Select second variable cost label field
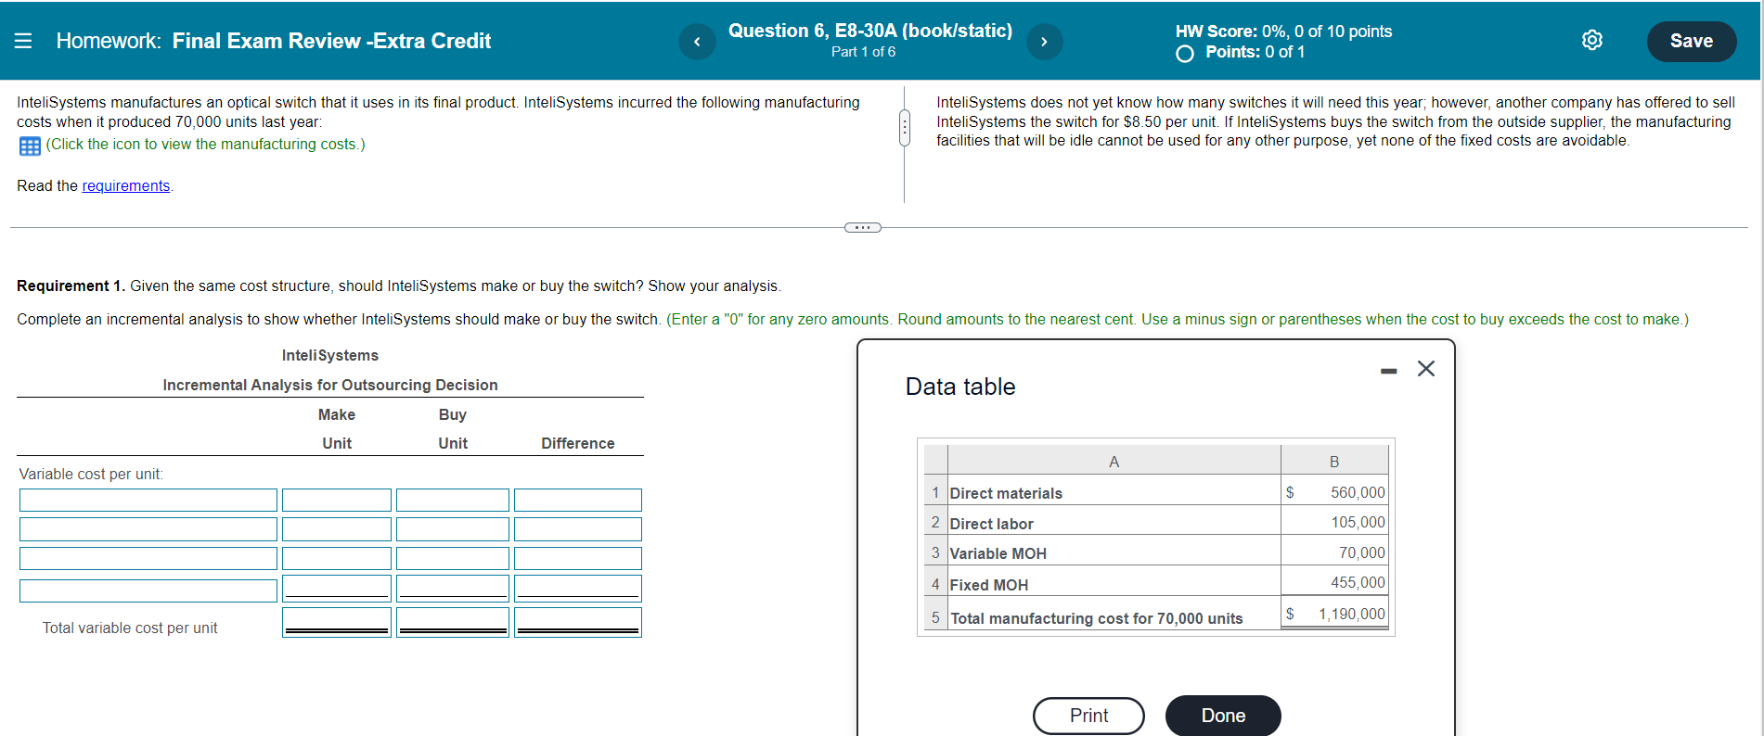1764x736 pixels. pyautogui.click(x=148, y=529)
